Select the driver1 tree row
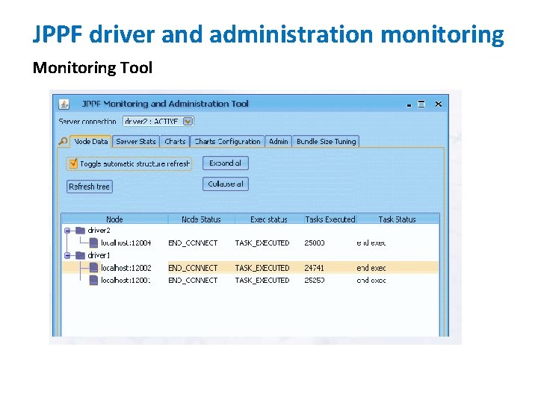 250,255
